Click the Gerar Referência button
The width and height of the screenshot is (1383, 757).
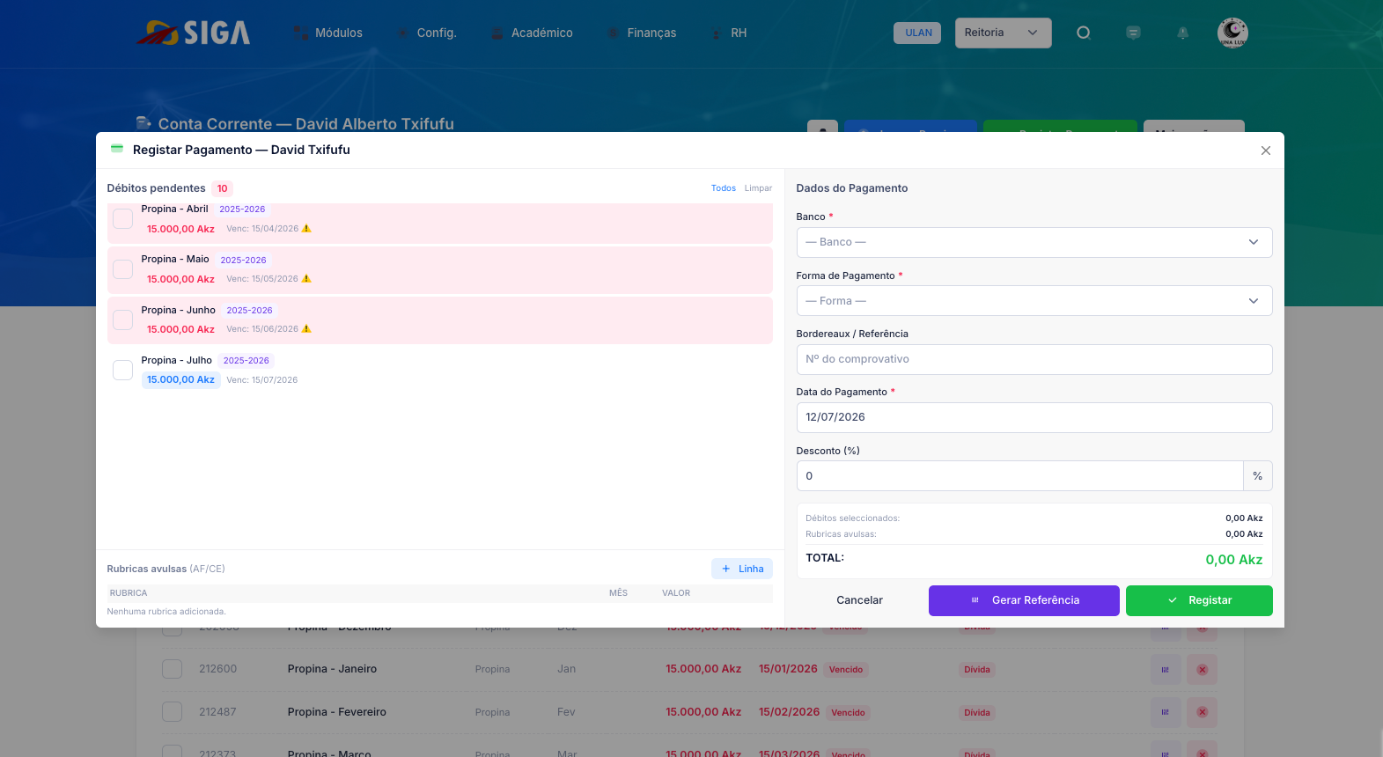pyautogui.click(x=1024, y=600)
